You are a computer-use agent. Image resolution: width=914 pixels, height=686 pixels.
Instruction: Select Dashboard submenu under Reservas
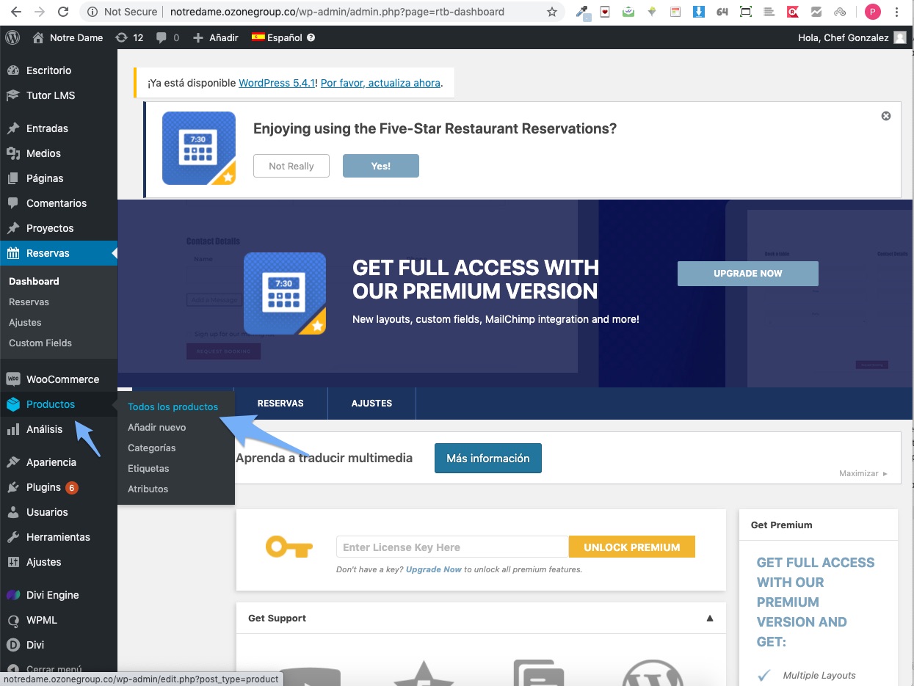point(34,281)
